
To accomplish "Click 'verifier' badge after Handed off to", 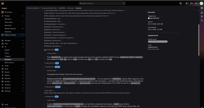I will point(57,67).
